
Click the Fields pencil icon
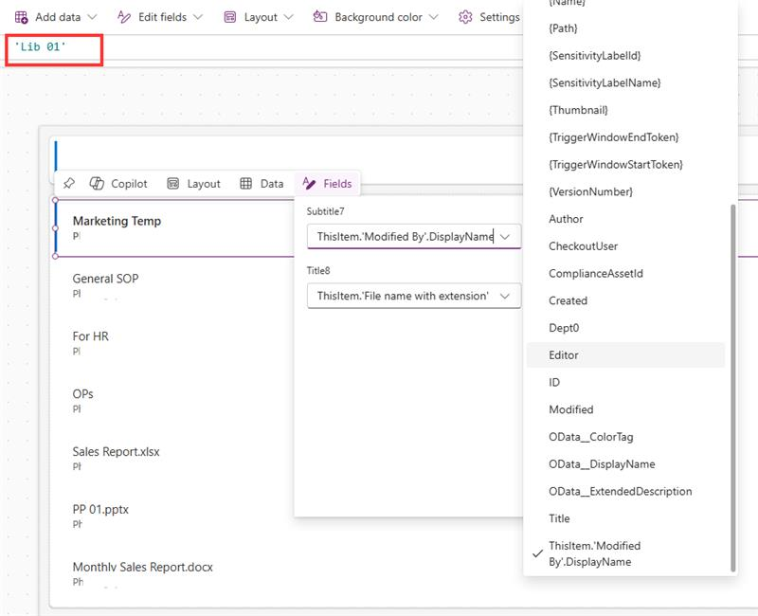coord(309,183)
